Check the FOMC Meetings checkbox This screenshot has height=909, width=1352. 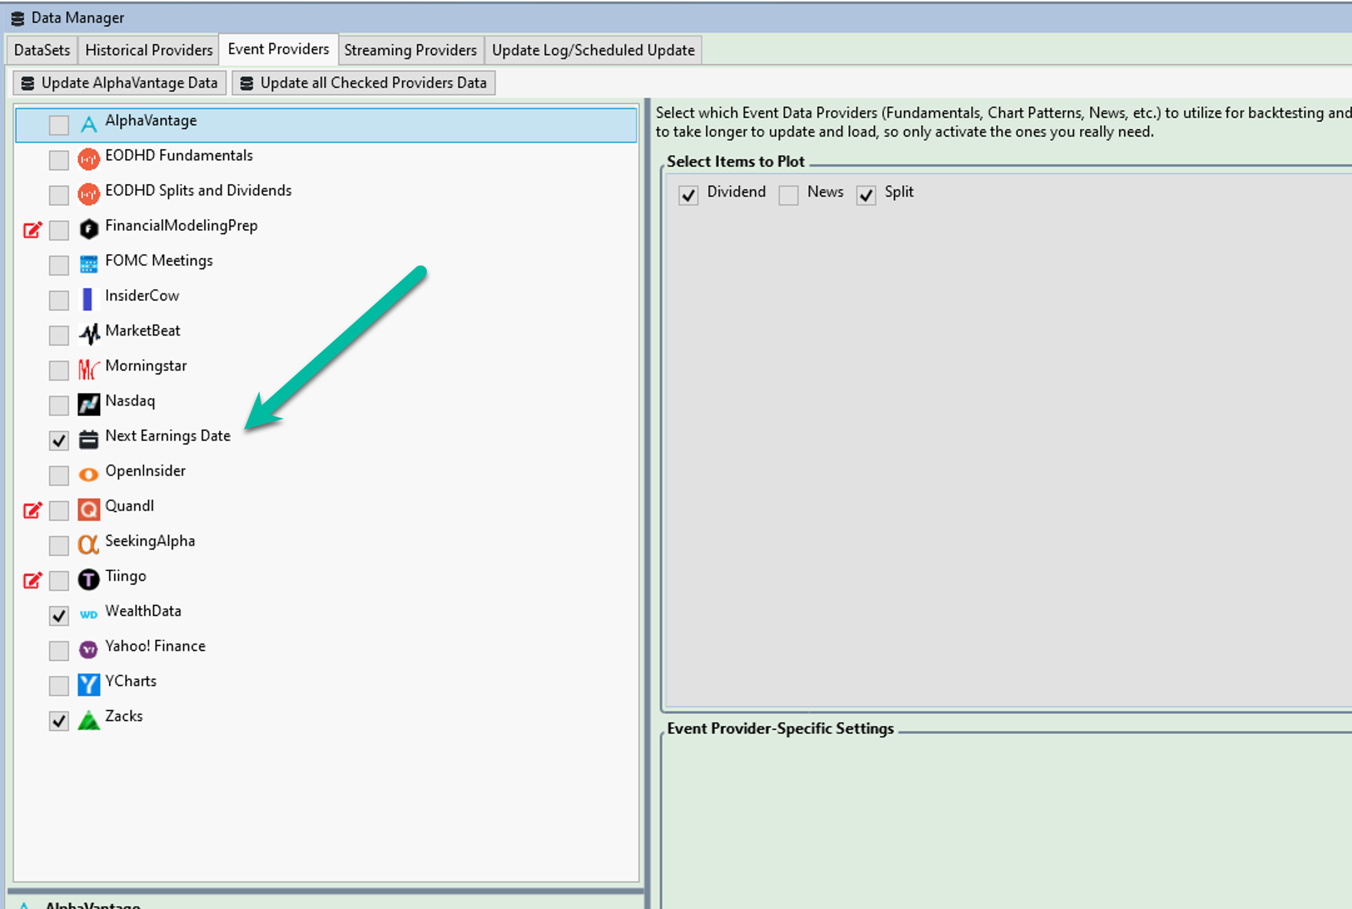pyautogui.click(x=59, y=265)
